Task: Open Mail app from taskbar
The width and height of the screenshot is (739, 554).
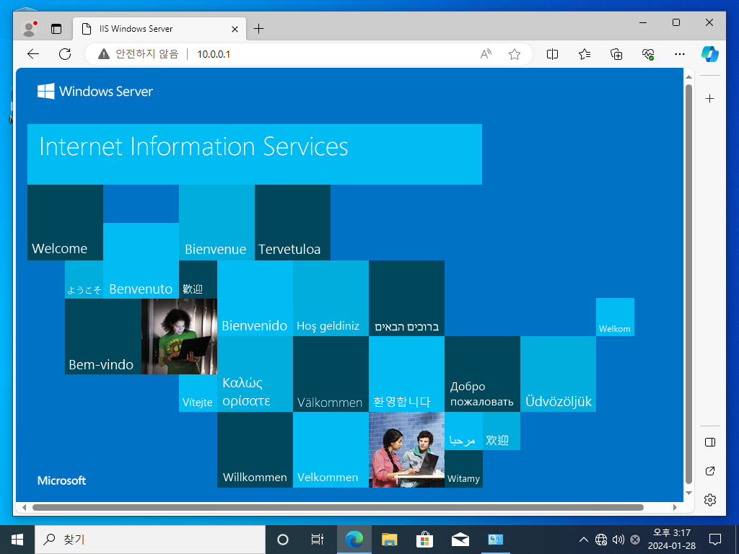Action: pos(460,540)
